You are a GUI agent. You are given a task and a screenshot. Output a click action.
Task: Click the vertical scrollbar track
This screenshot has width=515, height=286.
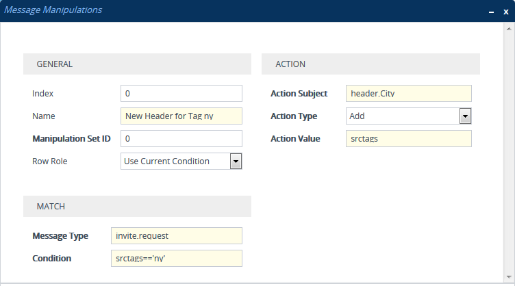[509, 153]
